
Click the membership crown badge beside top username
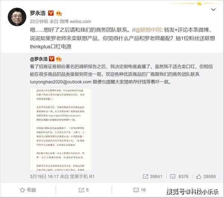[x=59, y=13]
